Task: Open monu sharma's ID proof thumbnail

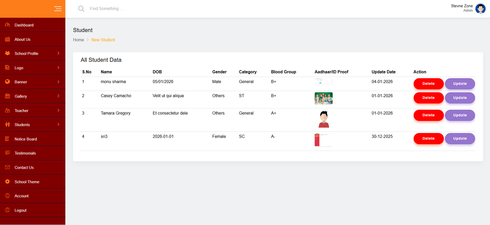Action: point(323,81)
